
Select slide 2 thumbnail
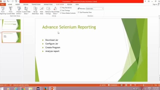[x=11, y=37]
